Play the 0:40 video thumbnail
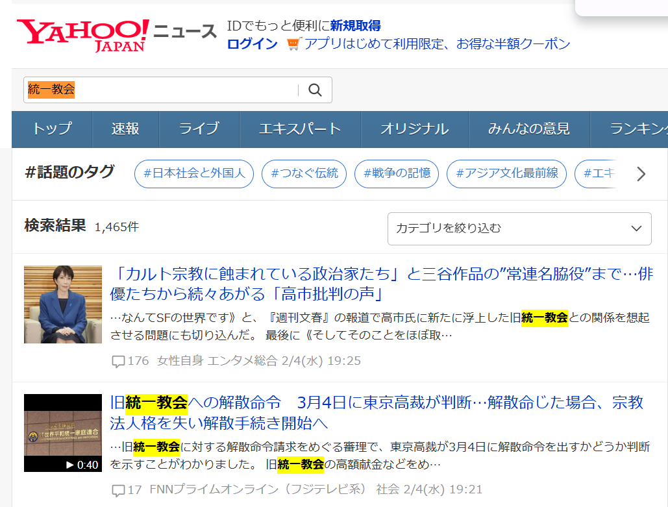 tap(63, 433)
